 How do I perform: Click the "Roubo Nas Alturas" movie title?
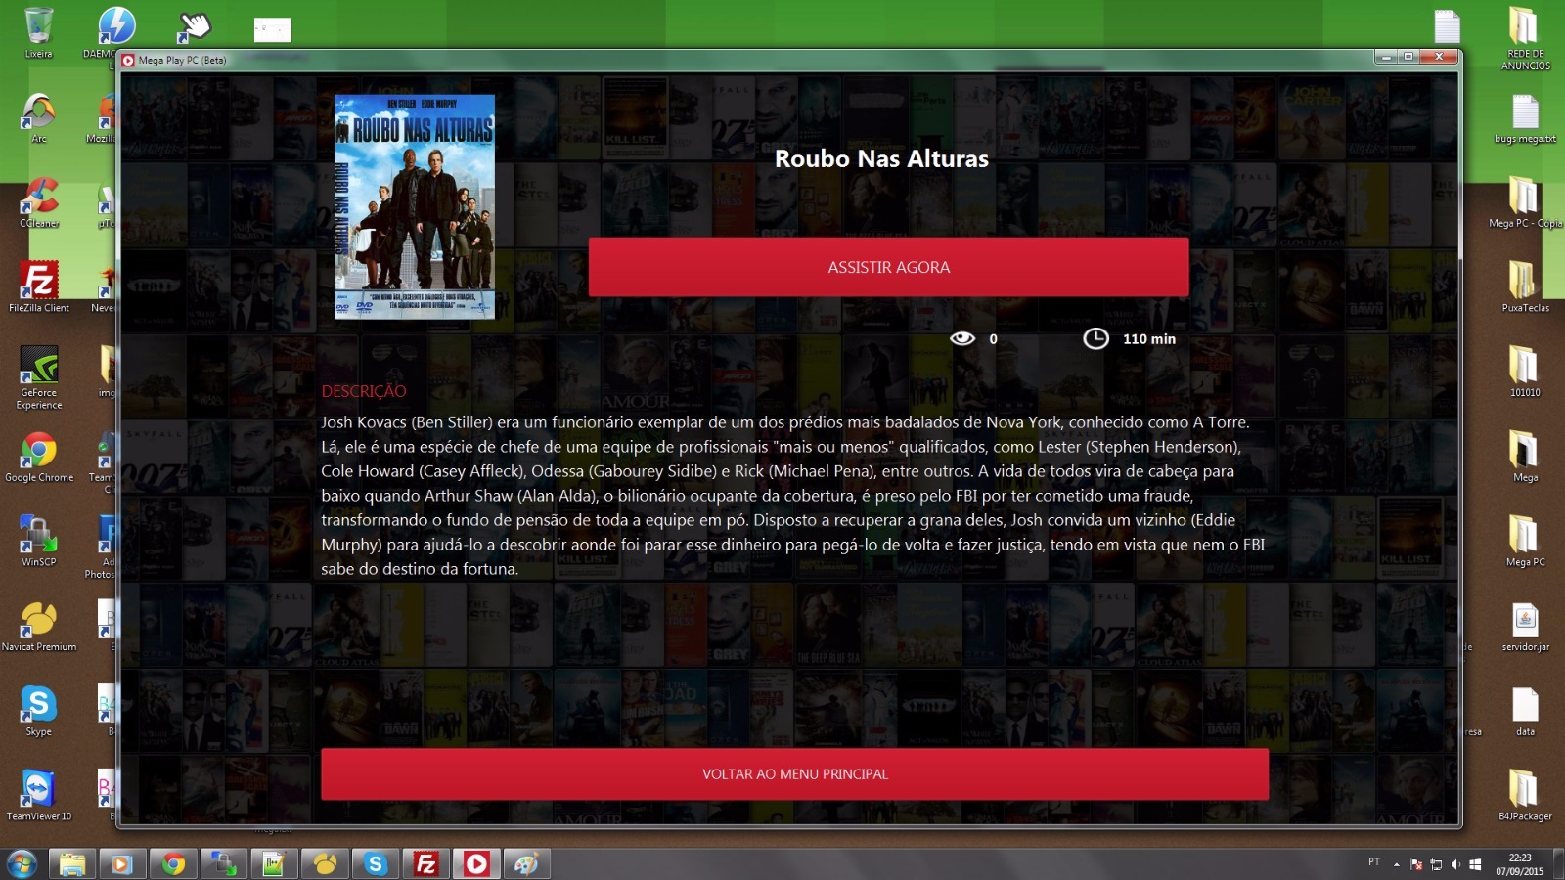tap(881, 158)
